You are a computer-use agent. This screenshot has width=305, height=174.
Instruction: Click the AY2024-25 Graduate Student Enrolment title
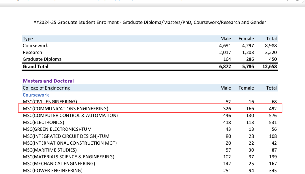point(150,22)
